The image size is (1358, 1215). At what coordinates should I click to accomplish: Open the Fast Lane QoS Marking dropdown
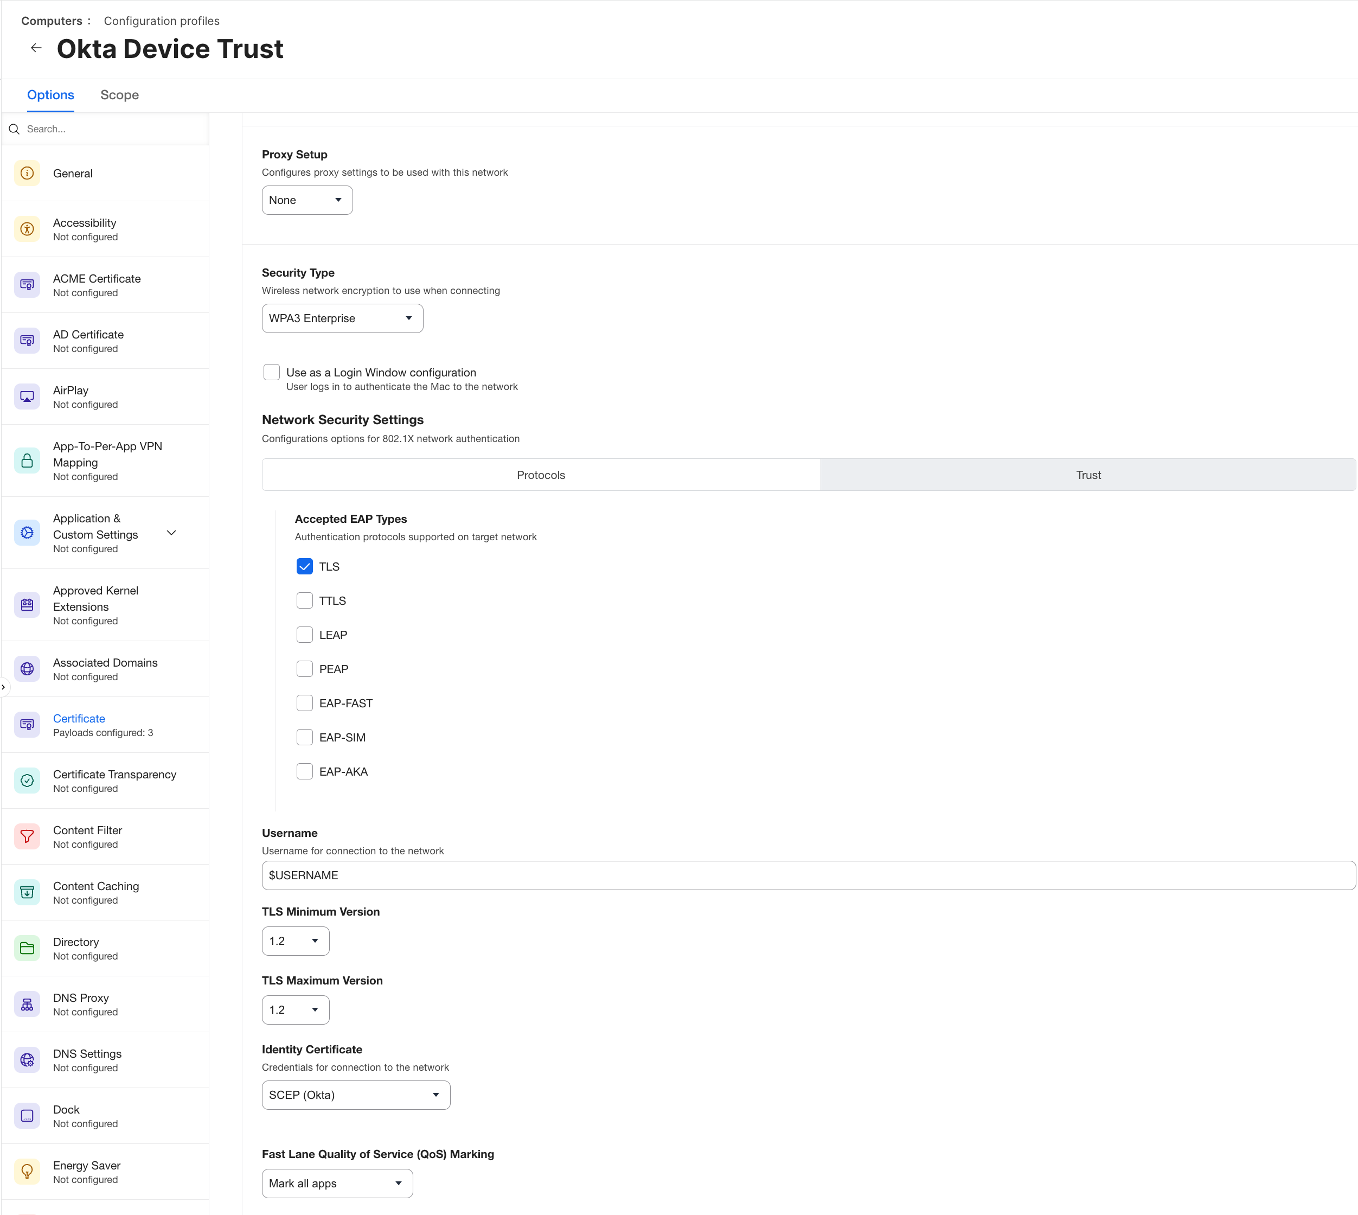[337, 1184]
